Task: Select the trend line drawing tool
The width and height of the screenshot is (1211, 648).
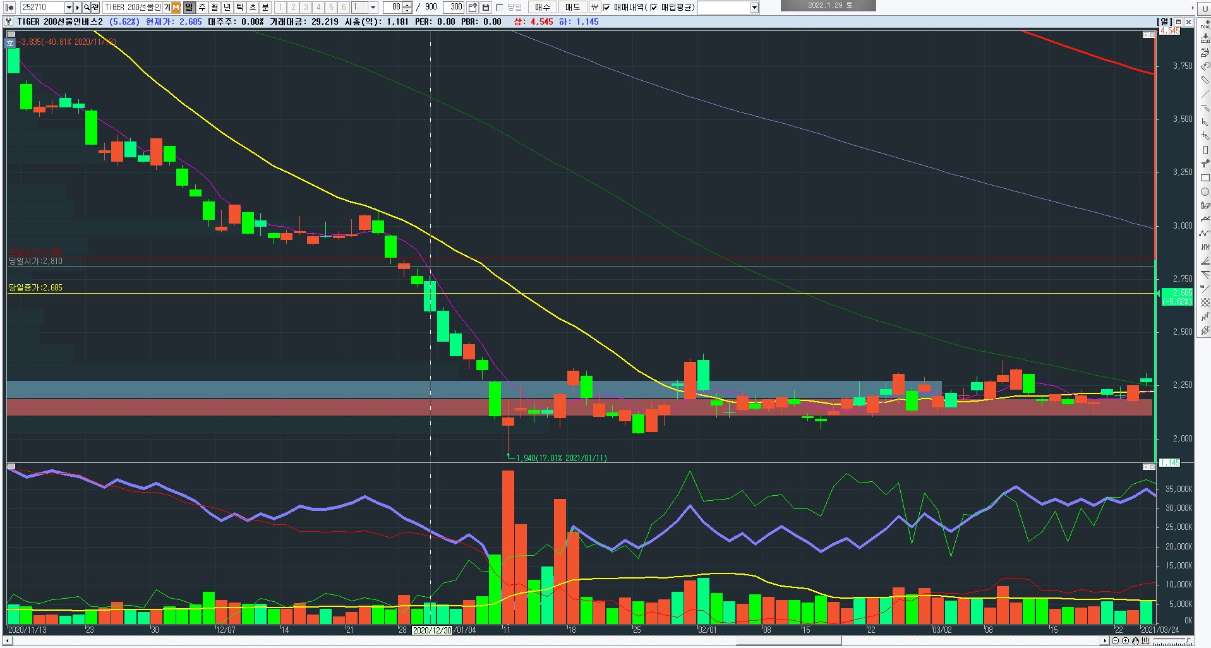Action: [x=1205, y=94]
